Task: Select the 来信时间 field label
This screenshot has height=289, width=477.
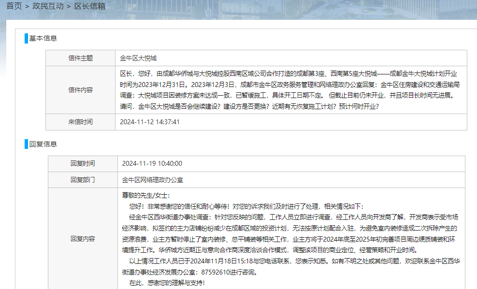Action: pyautogui.click(x=81, y=122)
